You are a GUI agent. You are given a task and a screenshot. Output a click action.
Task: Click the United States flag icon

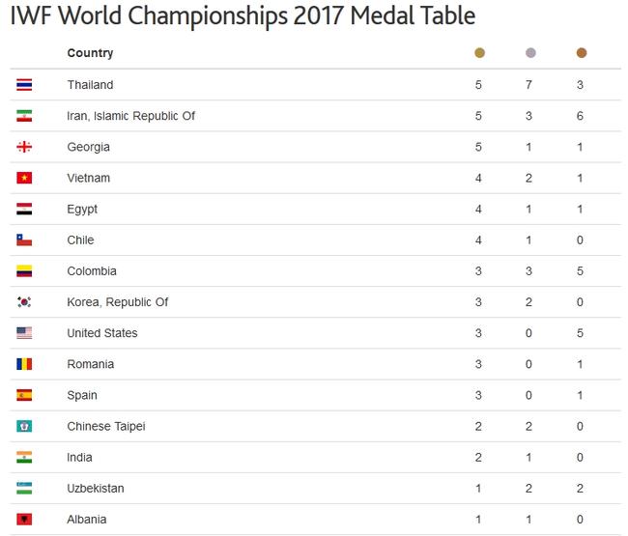(x=24, y=333)
